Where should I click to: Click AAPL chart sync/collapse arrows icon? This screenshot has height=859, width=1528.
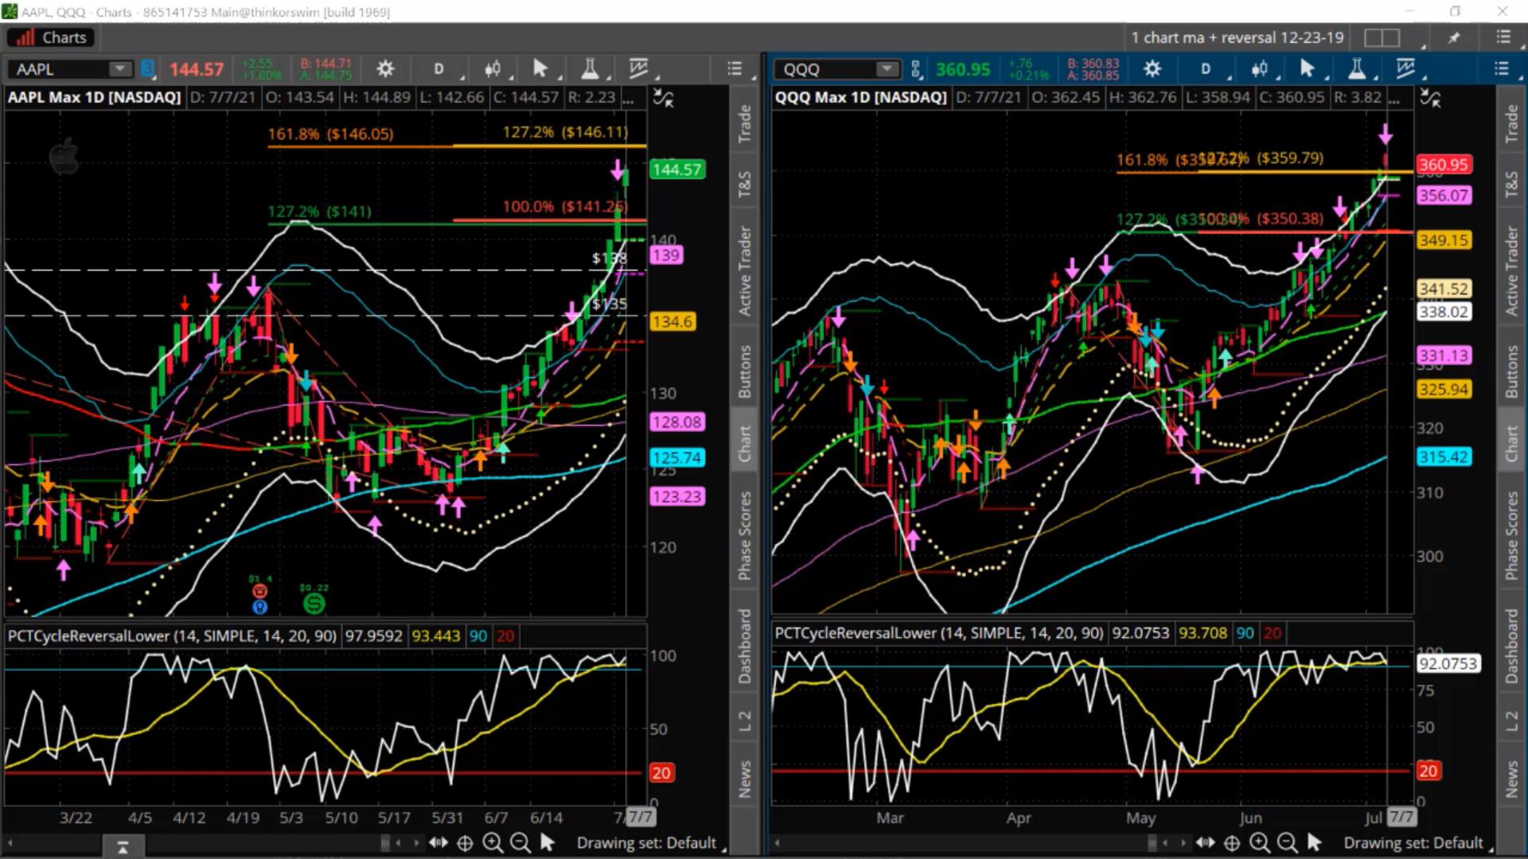coord(663,99)
